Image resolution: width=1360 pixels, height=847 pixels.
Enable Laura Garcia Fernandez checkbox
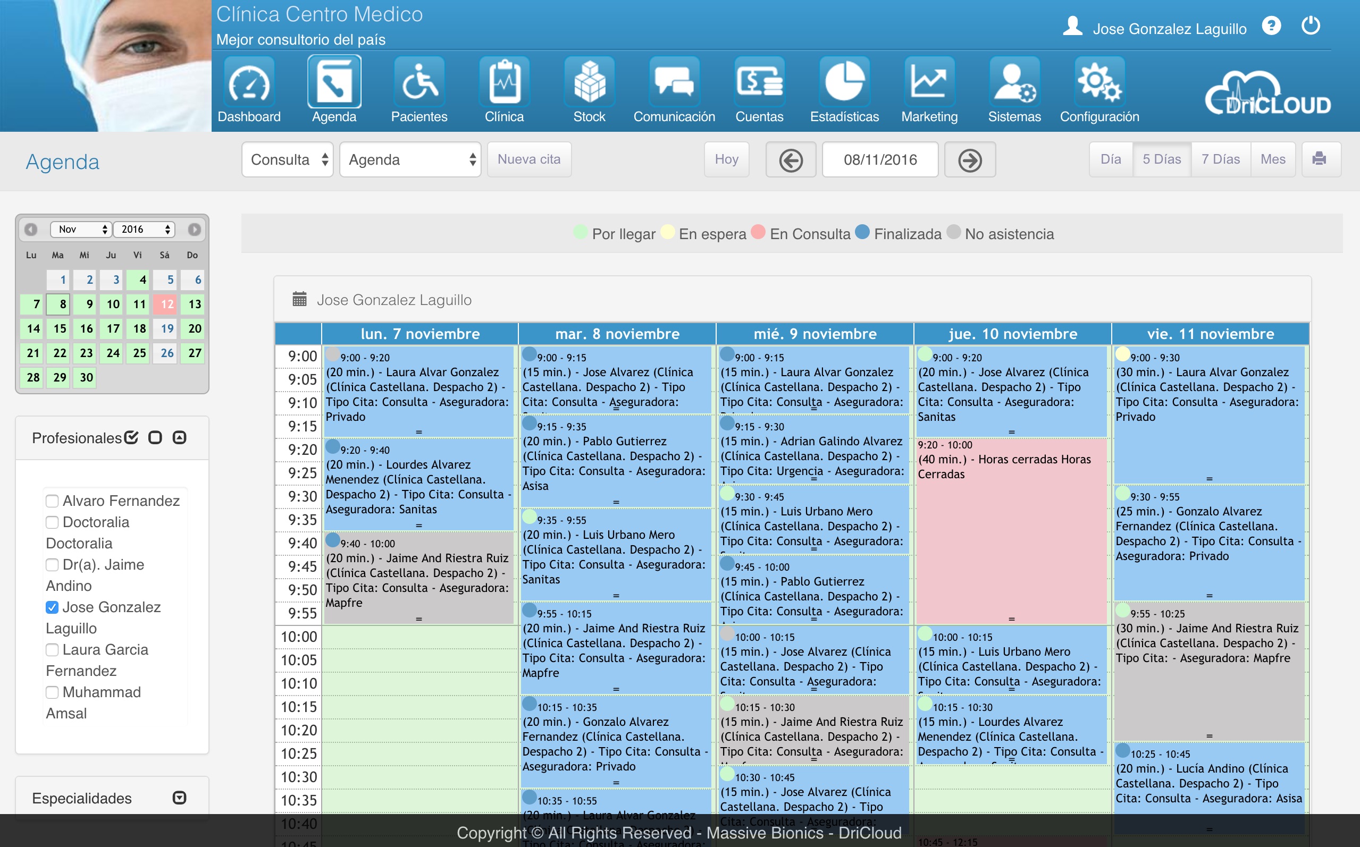[x=52, y=650]
